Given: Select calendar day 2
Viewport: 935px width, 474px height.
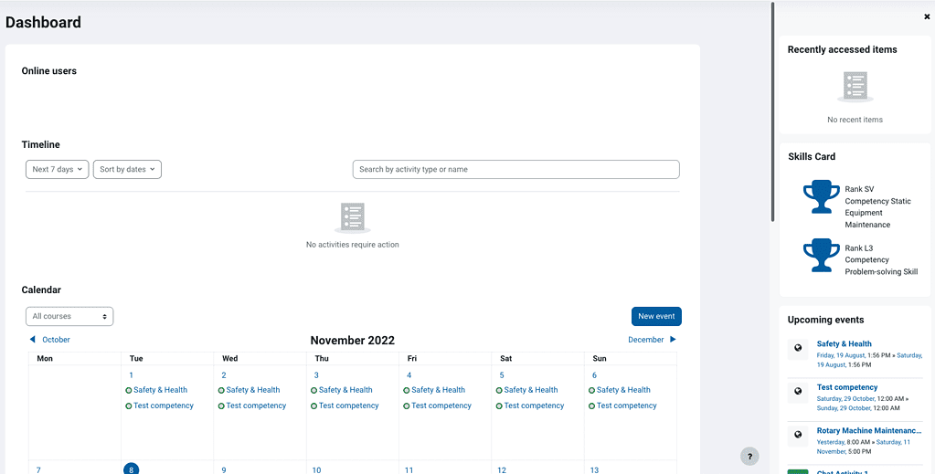Looking at the screenshot, I should pyautogui.click(x=224, y=375).
